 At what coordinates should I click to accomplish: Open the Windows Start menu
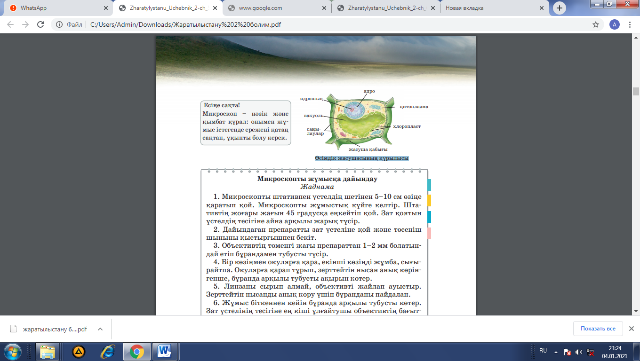tap(13, 351)
